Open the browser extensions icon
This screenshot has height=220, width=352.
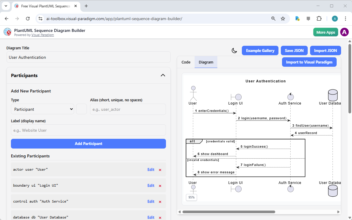[x=319, y=18]
